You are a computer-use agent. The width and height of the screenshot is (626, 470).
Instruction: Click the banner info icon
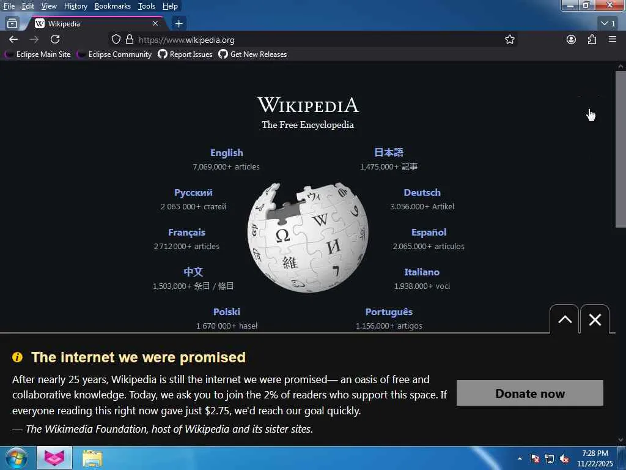[x=17, y=357]
